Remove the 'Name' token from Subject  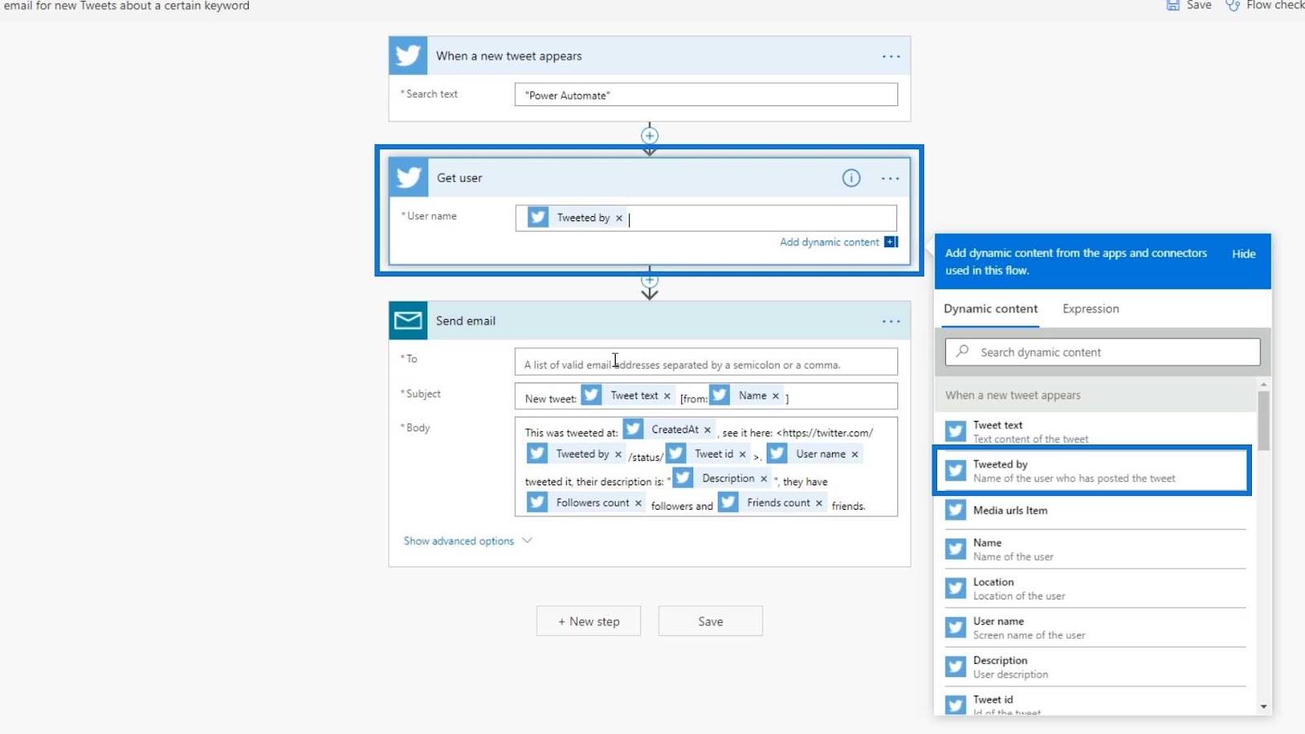[776, 396]
